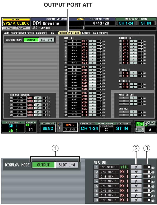Toggle phase for INS STIN1L row in lower panel
The image size is (157, 205).
click(x=136, y=167)
